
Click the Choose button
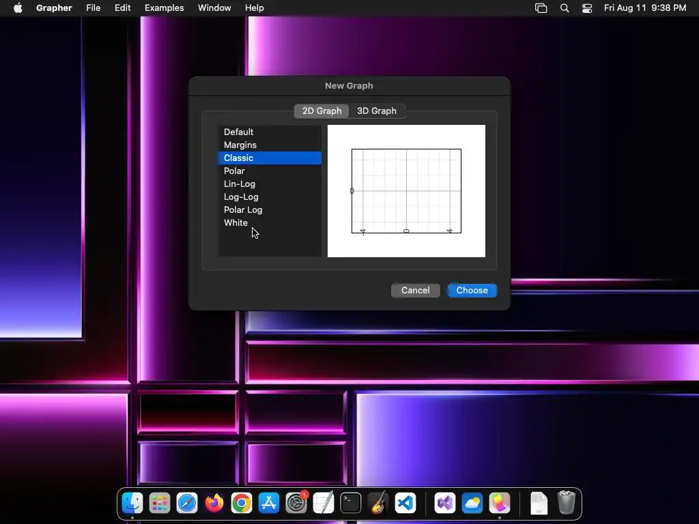click(x=472, y=291)
